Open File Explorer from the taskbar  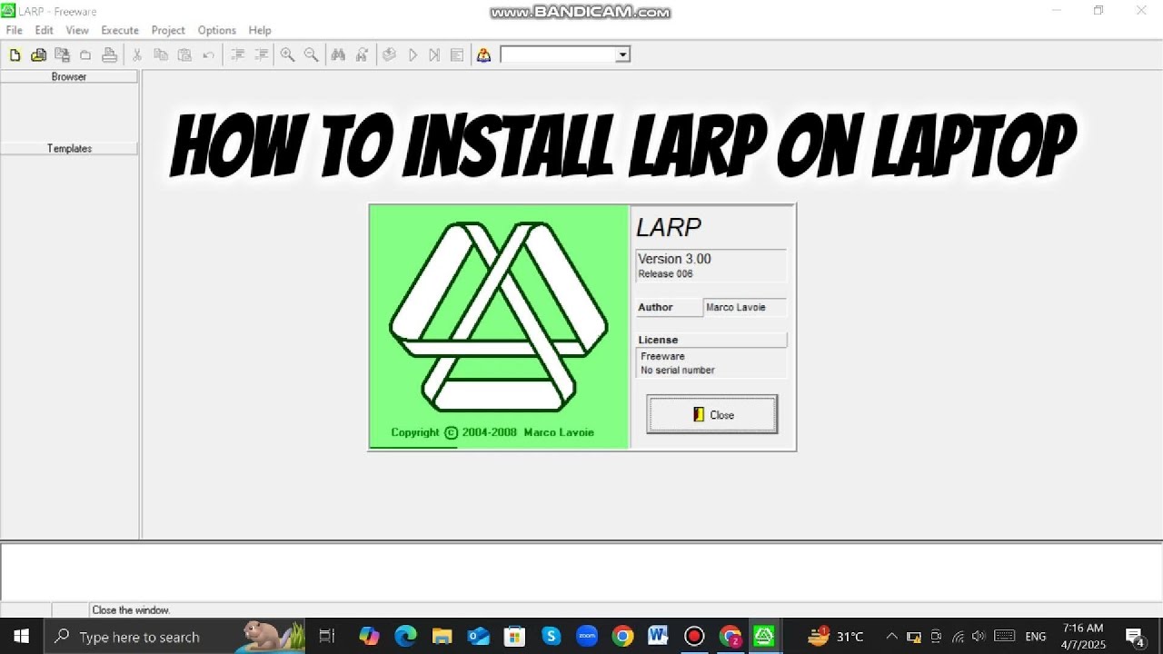[442, 637]
